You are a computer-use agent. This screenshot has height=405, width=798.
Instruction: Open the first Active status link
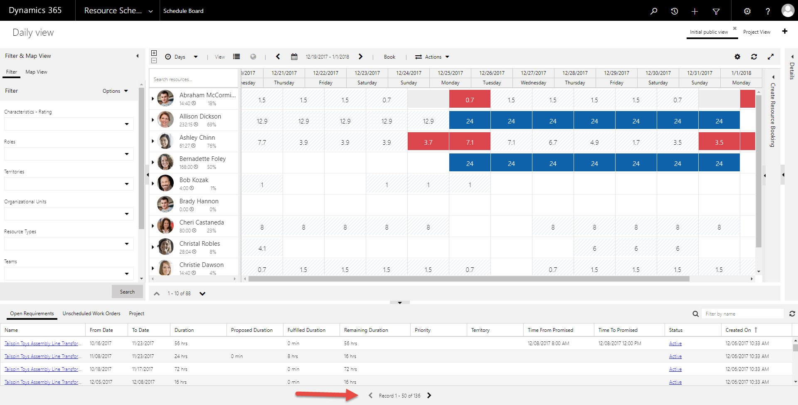tap(675, 343)
